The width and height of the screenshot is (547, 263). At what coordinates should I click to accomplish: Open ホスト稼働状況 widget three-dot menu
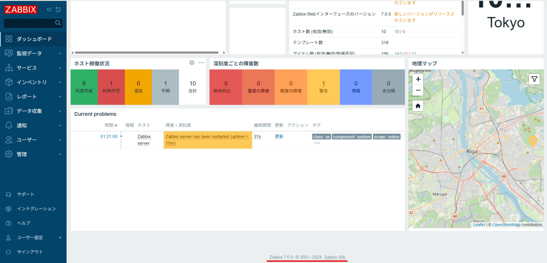click(201, 63)
